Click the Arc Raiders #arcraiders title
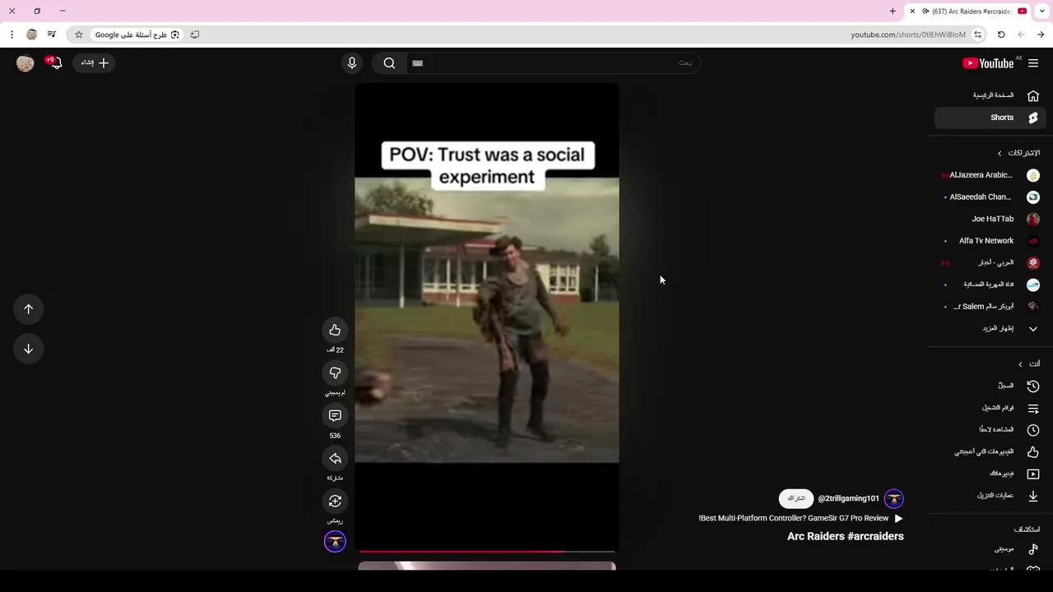This screenshot has width=1053, height=592. point(845,536)
